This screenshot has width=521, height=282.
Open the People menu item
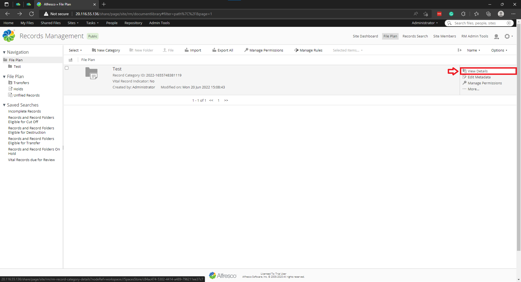(x=112, y=23)
